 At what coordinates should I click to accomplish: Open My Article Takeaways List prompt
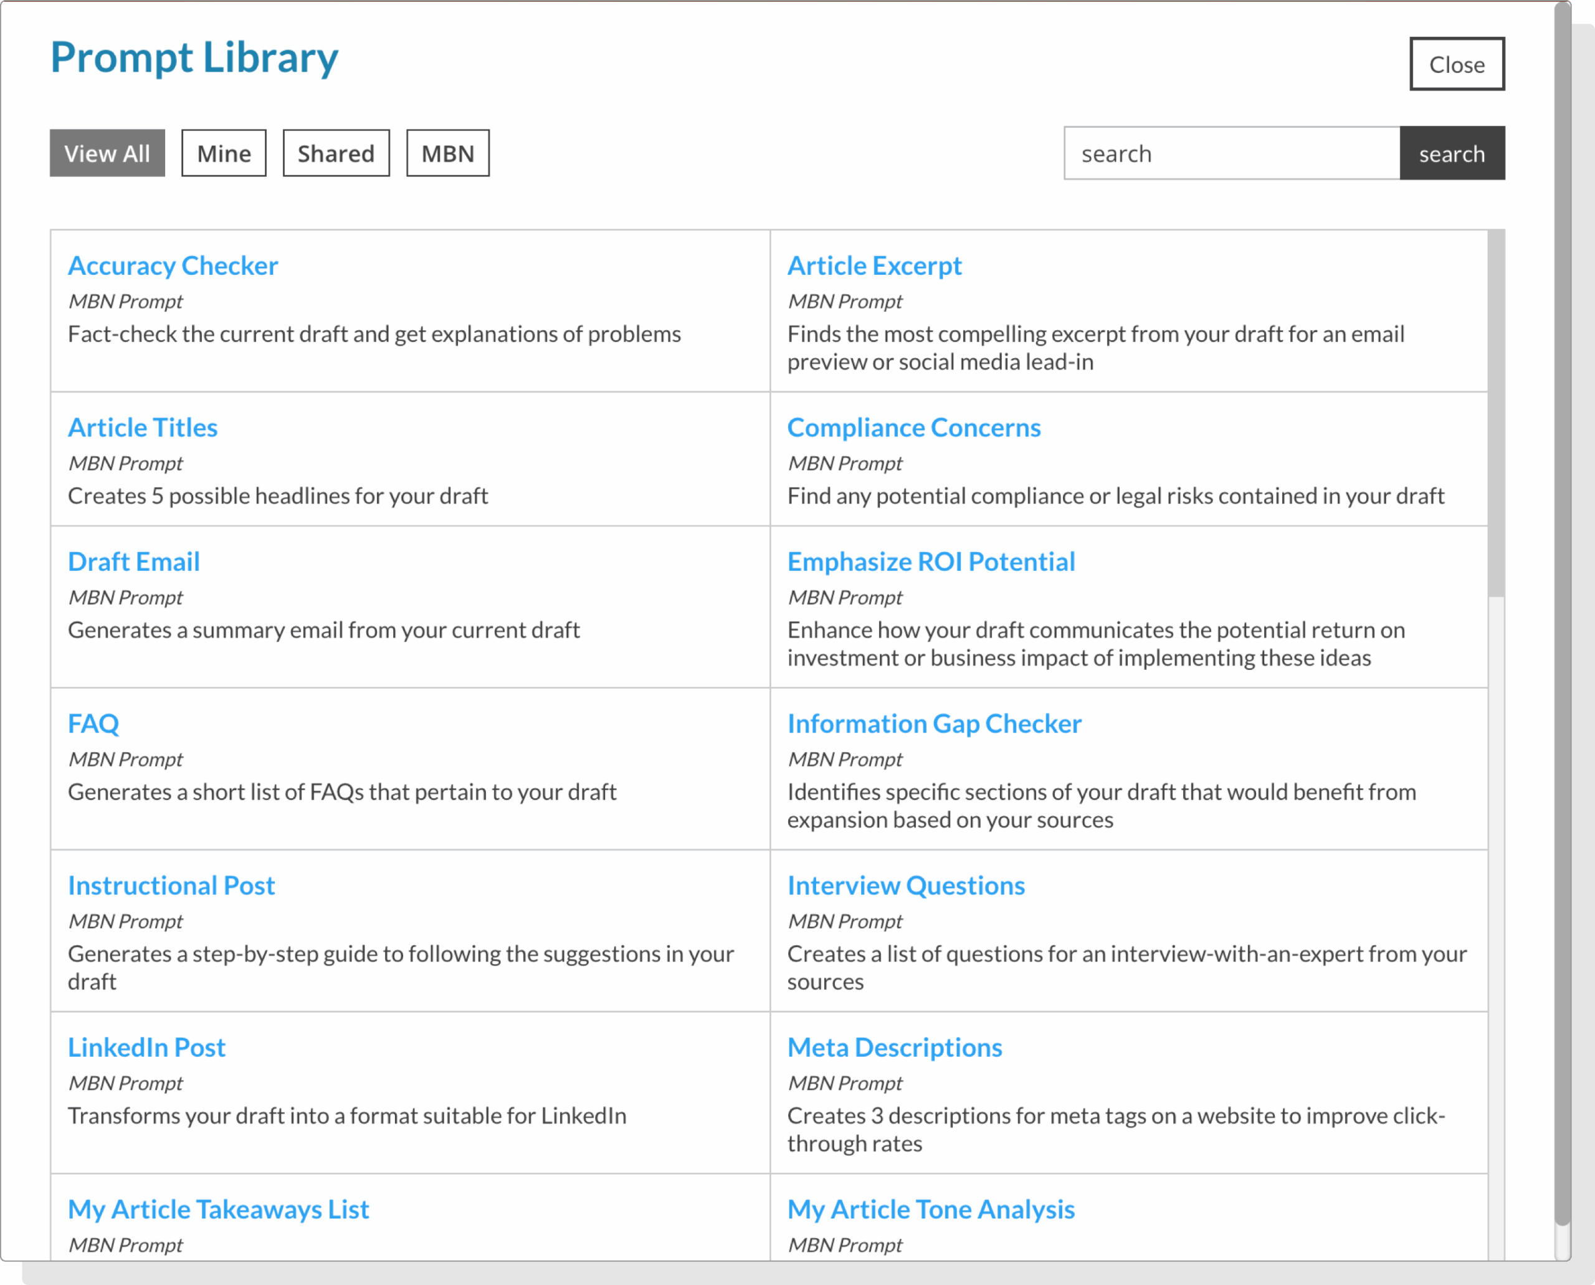point(217,1210)
